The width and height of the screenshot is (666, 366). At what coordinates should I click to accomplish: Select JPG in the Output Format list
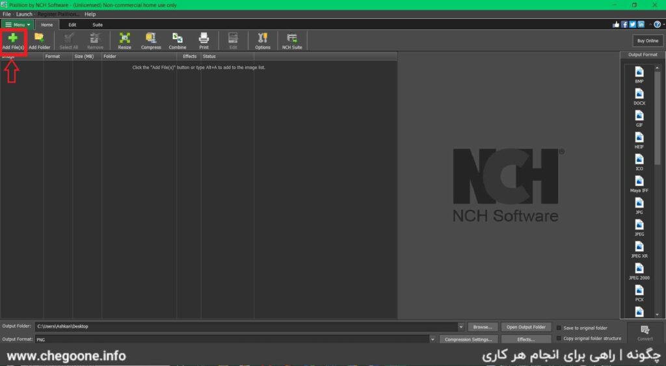(x=639, y=206)
